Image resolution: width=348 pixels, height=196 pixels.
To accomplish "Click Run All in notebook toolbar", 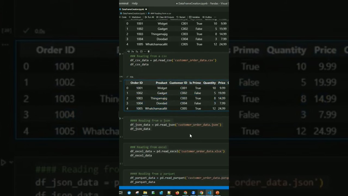I will [149, 17].
